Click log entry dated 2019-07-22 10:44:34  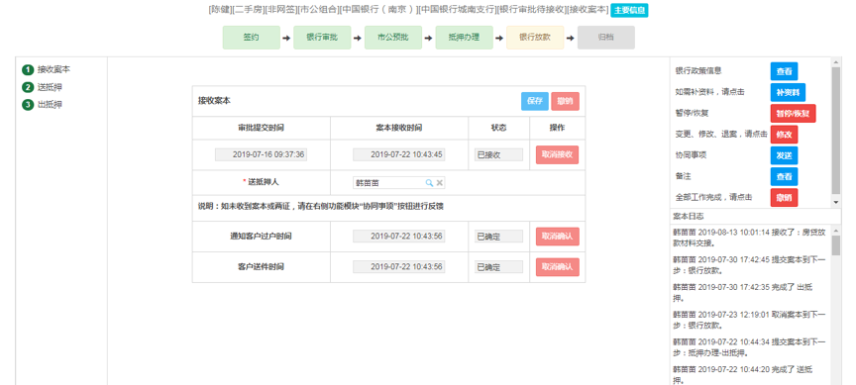[749, 346]
